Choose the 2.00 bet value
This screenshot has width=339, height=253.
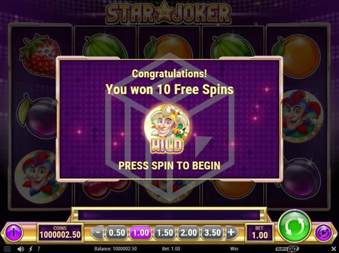point(188,233)
